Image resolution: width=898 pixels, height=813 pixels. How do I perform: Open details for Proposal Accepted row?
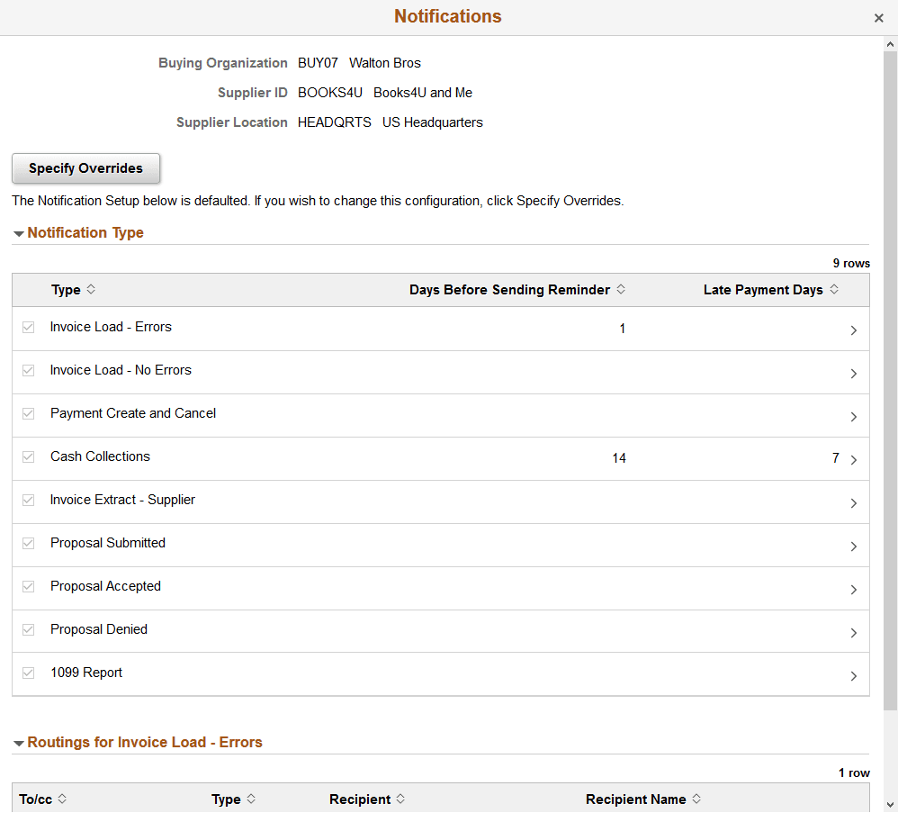coord(854,590)
